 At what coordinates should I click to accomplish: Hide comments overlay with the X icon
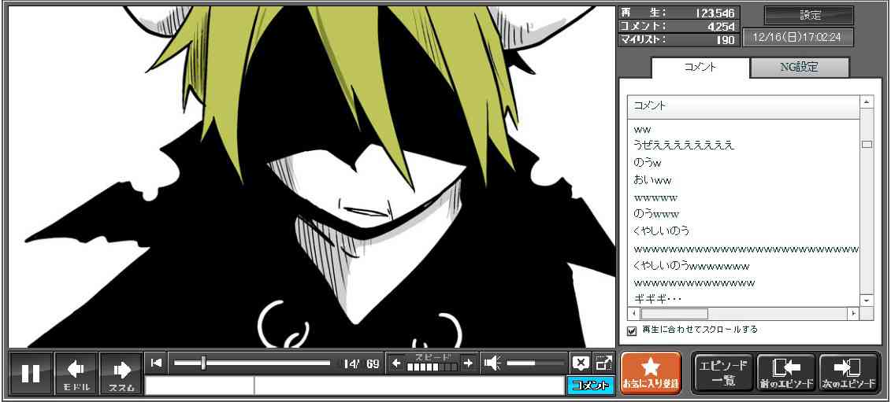click(581, 363)
